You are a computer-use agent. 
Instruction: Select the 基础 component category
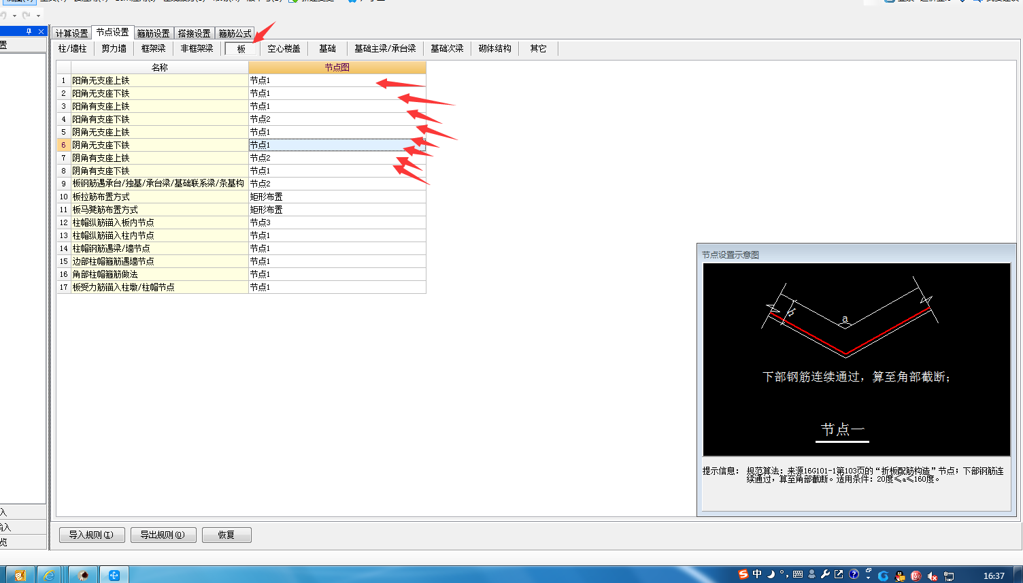tap(328, 48)
